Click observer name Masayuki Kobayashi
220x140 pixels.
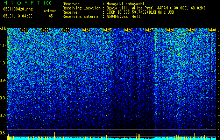[126, 4]
